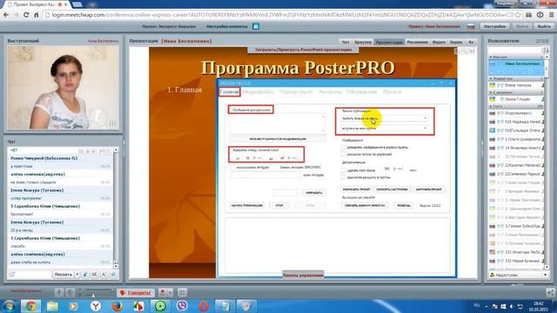Viewport: 557px width, 313px height.
Task: Collapse the 'С вопросом' users group
Action: 491,92
